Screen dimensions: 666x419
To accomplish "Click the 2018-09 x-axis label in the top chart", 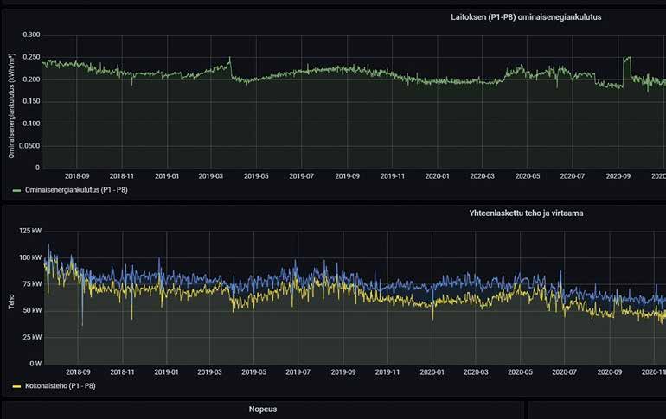I will (x=77, y=176).
